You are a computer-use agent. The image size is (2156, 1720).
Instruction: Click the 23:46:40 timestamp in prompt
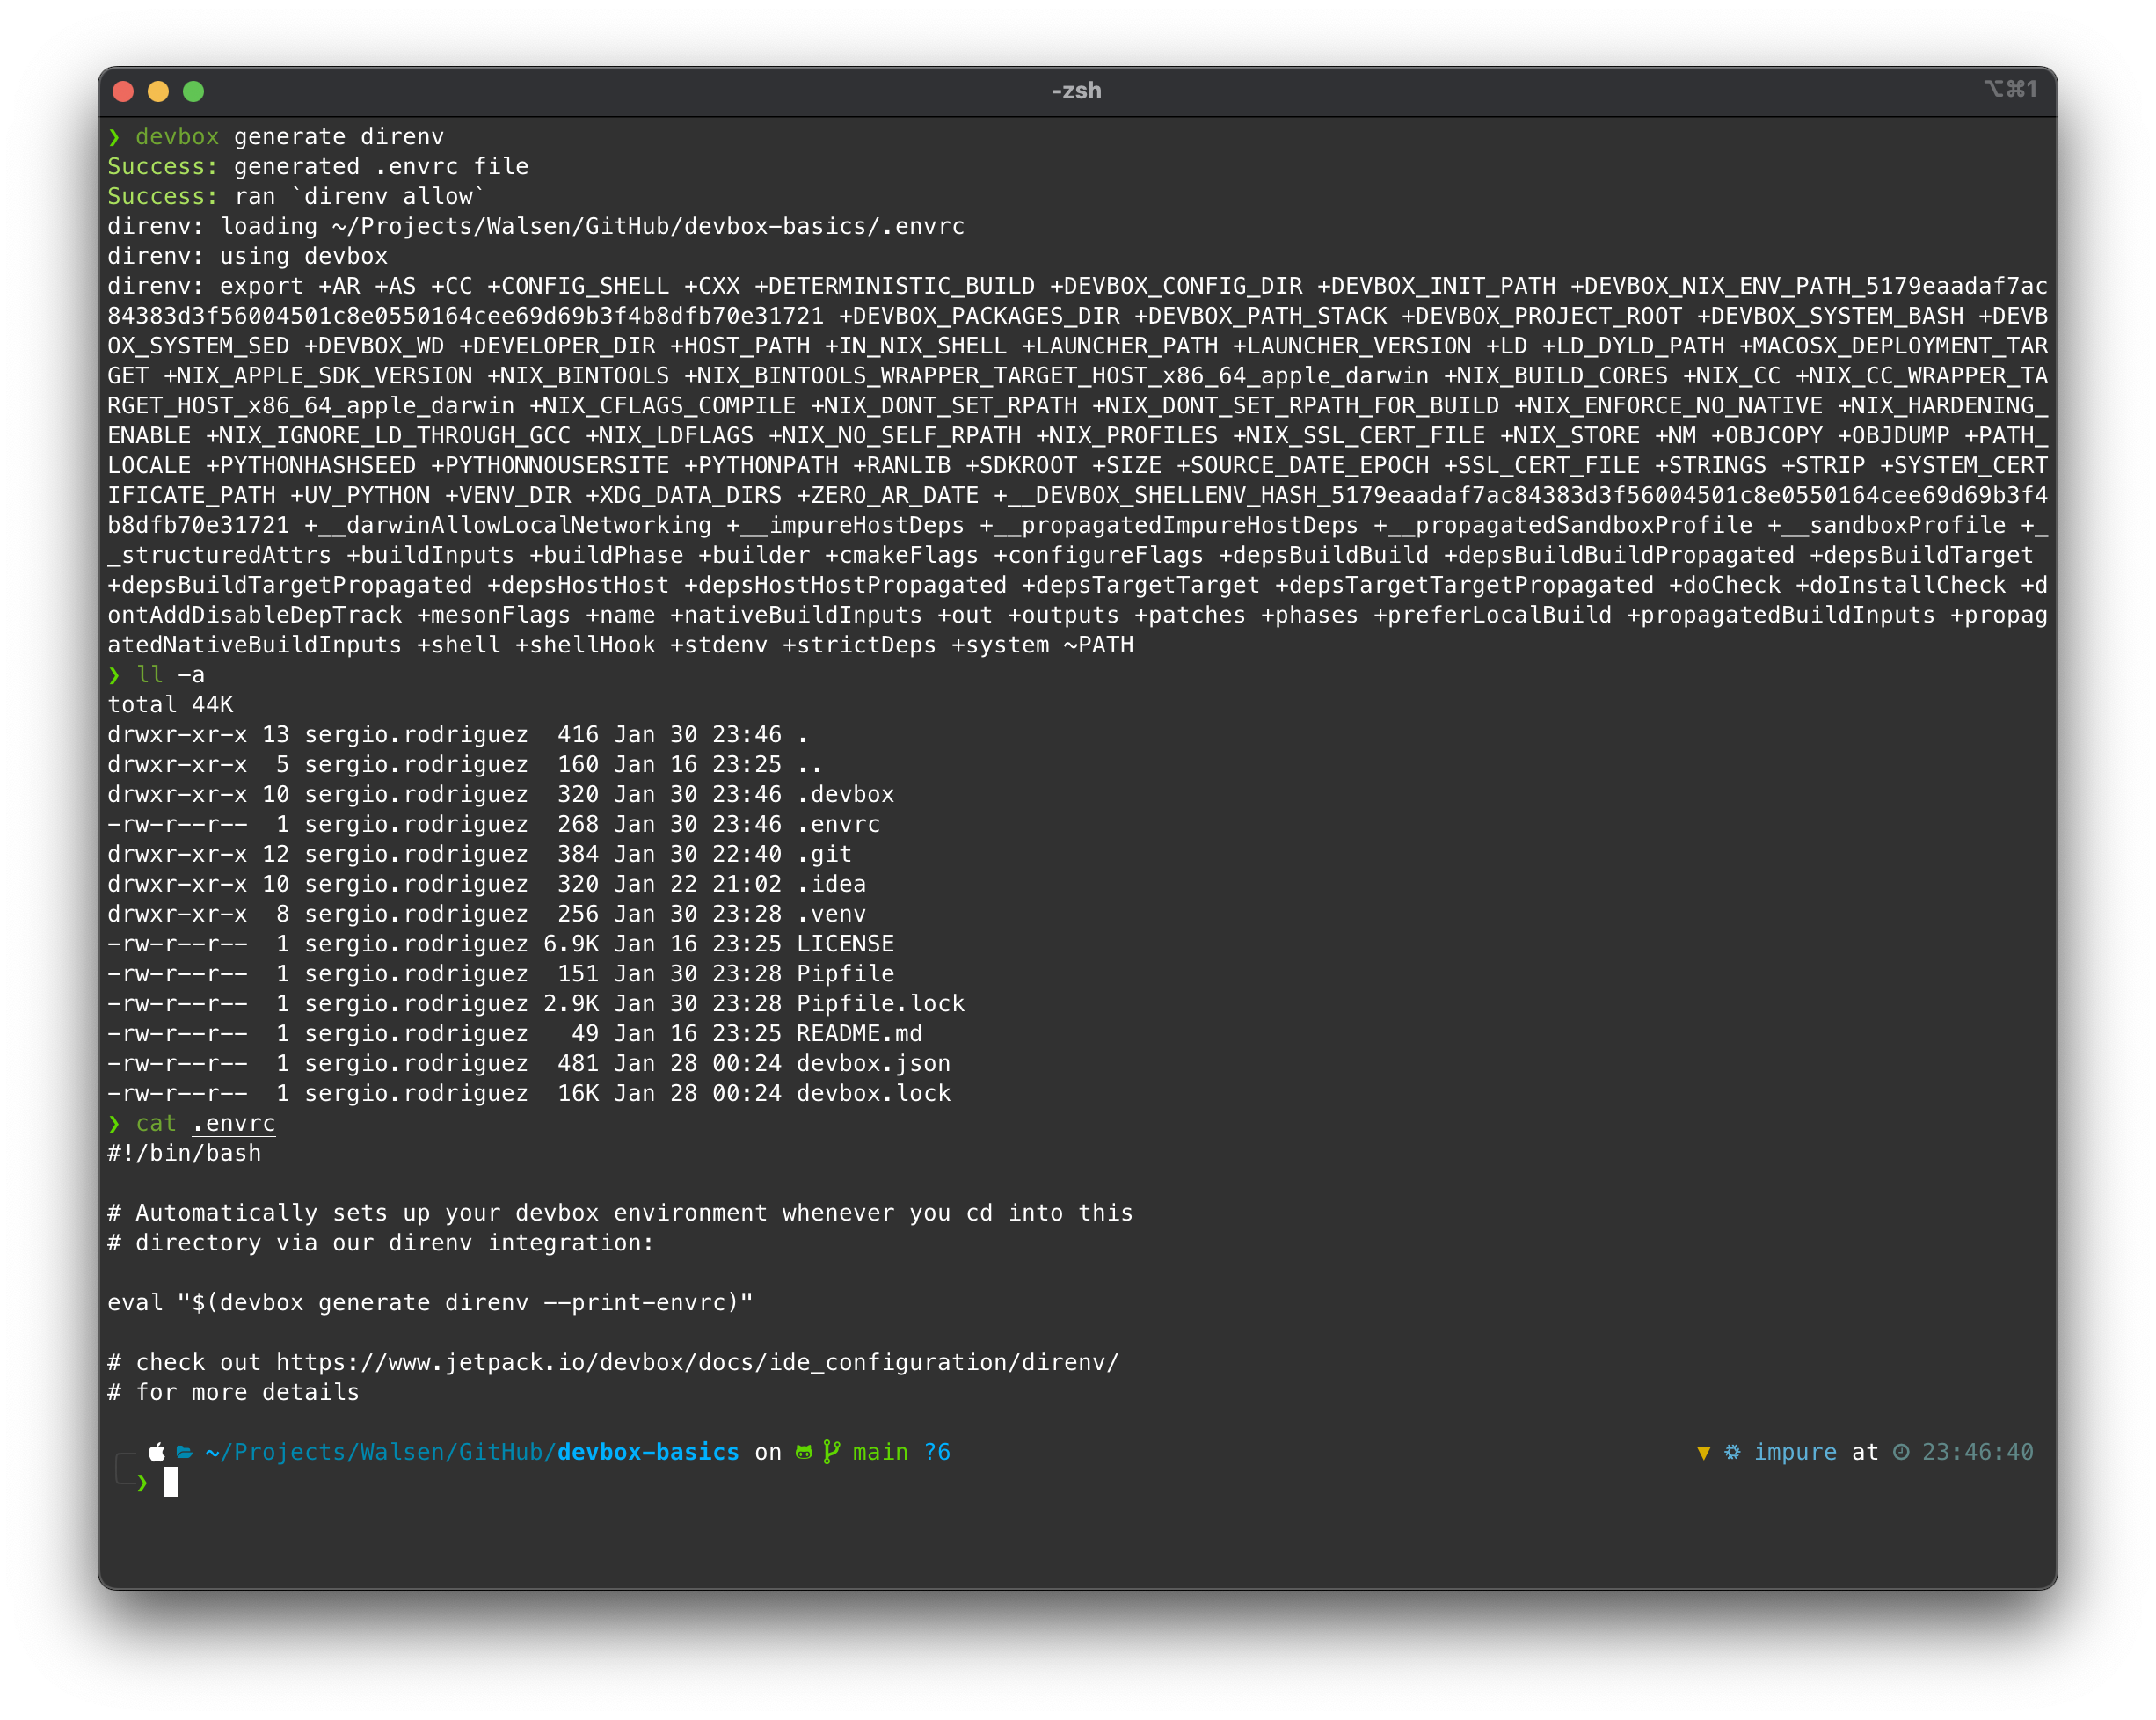pos(1978,1452)
